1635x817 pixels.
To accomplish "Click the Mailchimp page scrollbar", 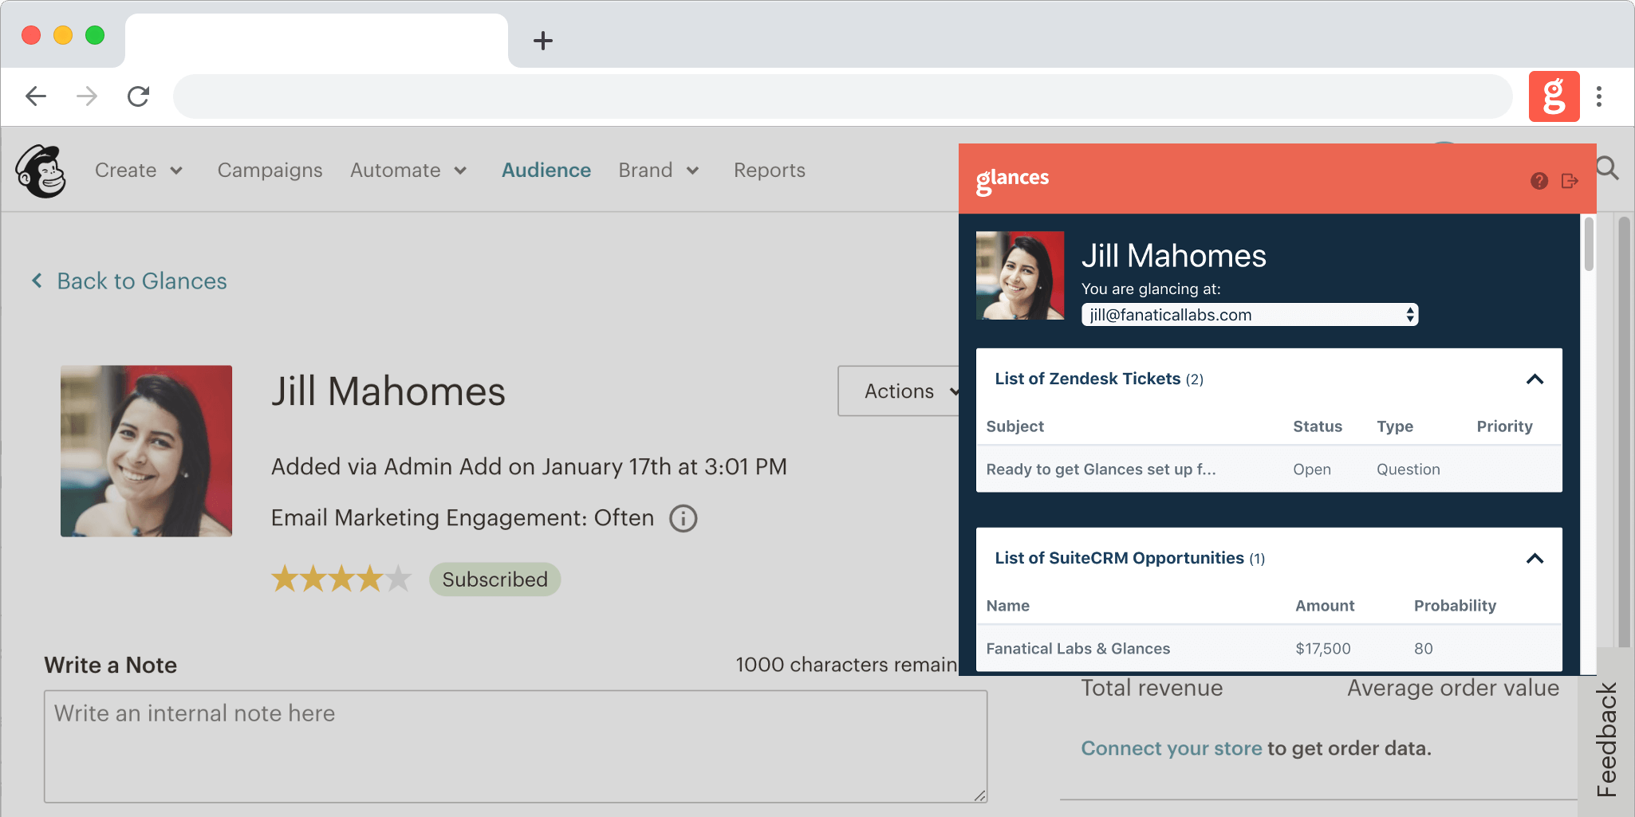I will point(1624,430).
